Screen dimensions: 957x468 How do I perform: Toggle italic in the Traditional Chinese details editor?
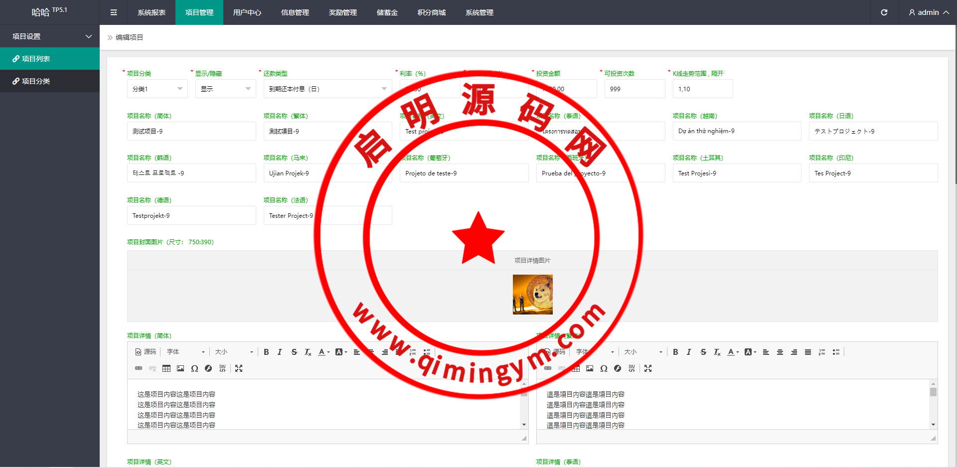coord(689,352)
